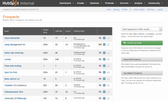Screen dimensions: 168x101
Task: Click US flag icon for Chamber Of Commerce
Action: click(100, 85)
